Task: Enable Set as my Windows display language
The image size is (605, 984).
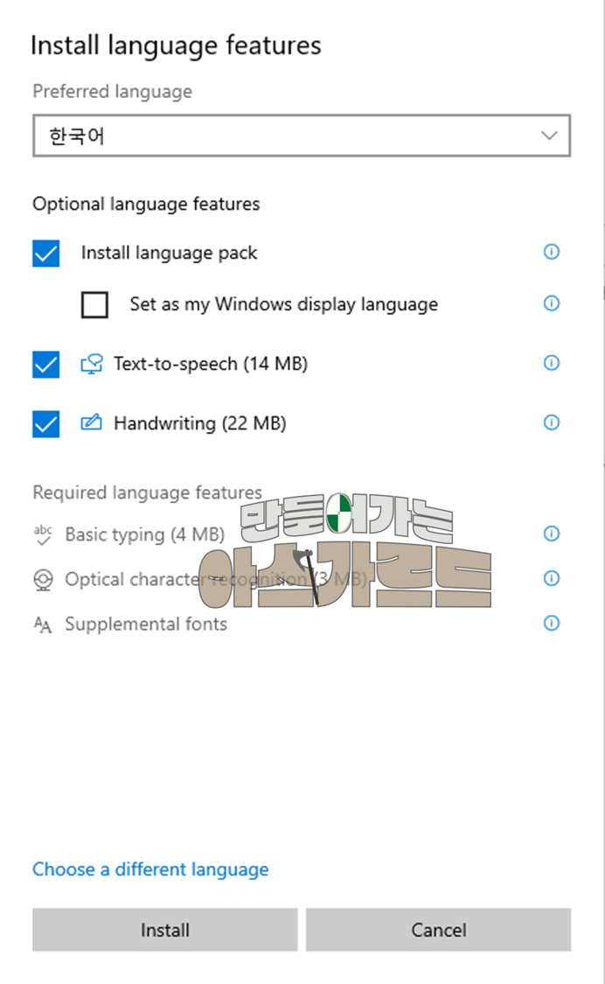Action: 94,304
